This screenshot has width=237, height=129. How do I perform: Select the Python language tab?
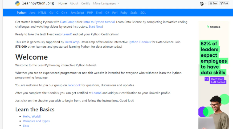click(x=22, y=13)
